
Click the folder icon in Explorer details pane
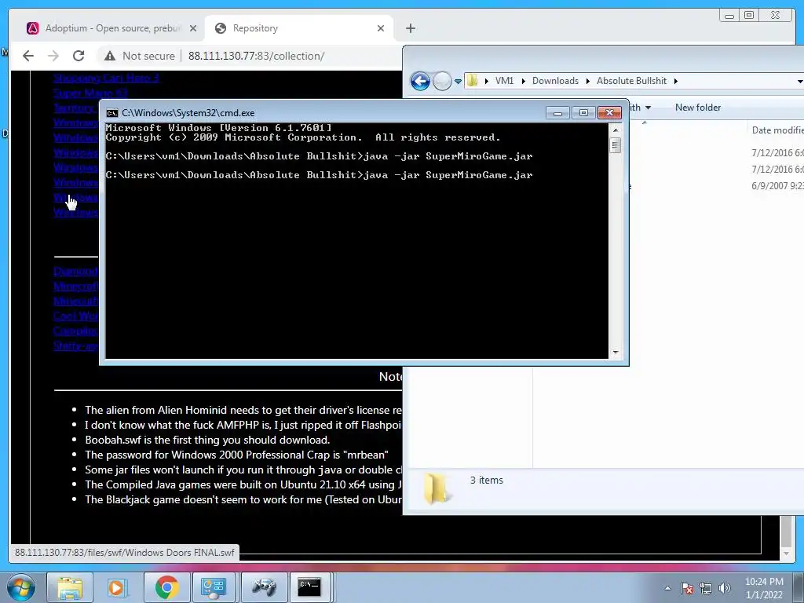(x=437, y=488)
